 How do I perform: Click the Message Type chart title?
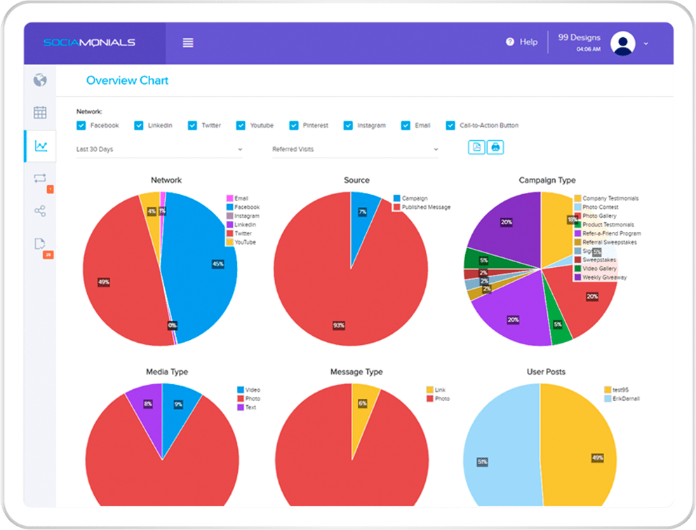(356, 372)
